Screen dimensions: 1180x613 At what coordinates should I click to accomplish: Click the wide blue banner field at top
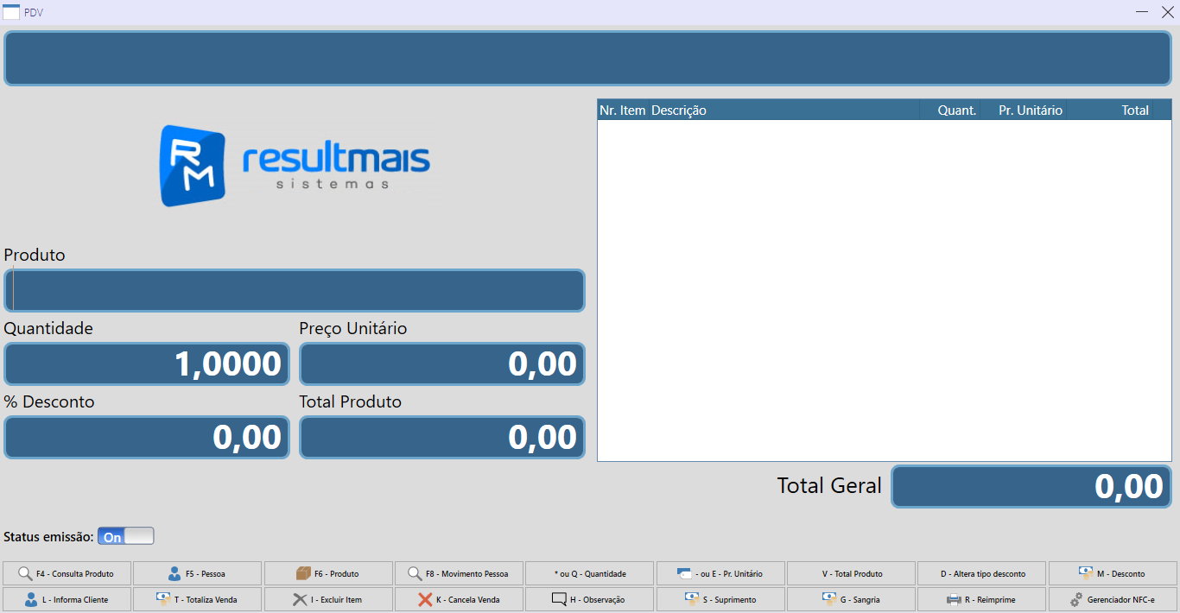(x=590, y=59)
